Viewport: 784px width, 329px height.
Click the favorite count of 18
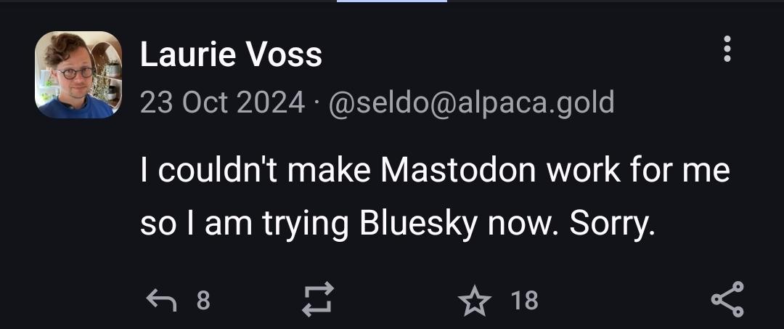tap(524, 299)
